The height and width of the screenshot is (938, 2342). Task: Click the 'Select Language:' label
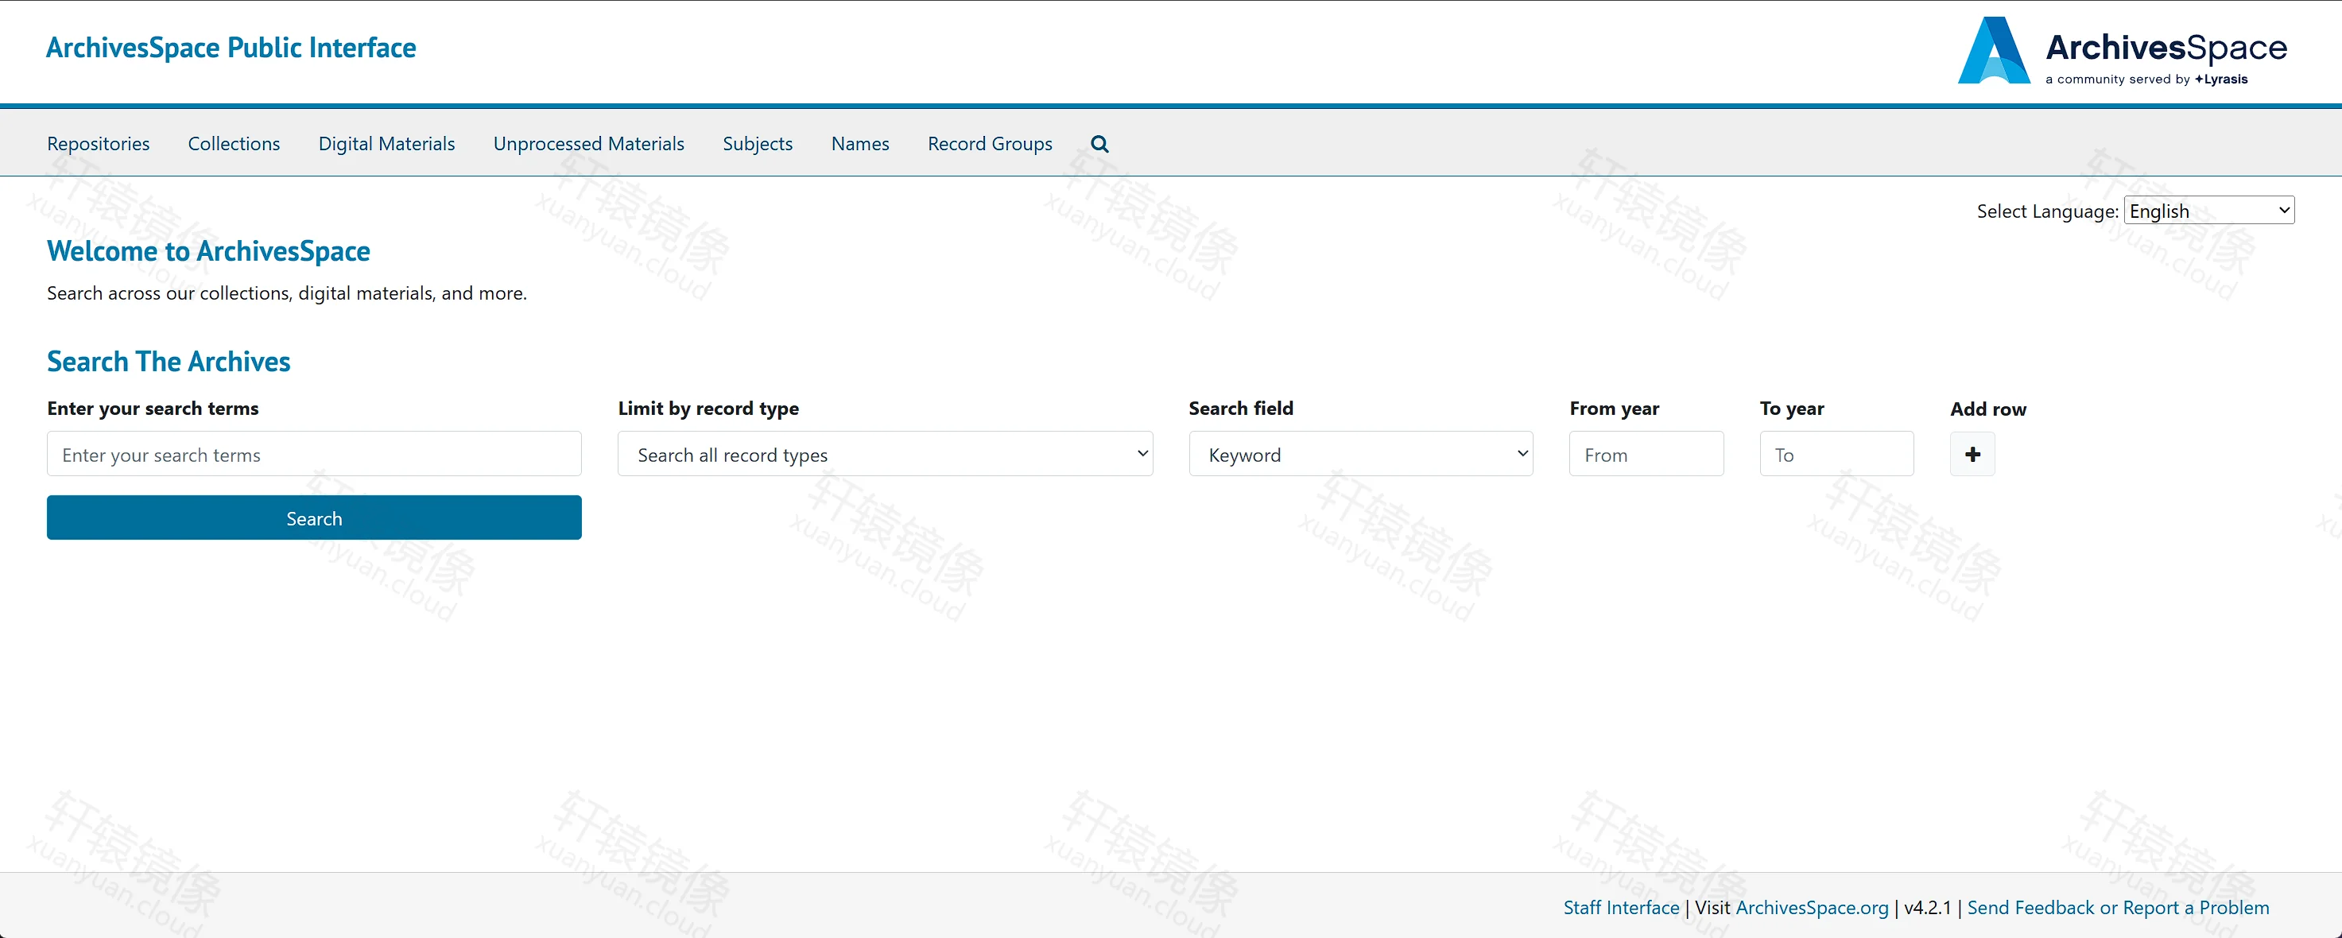(2046, 211)
